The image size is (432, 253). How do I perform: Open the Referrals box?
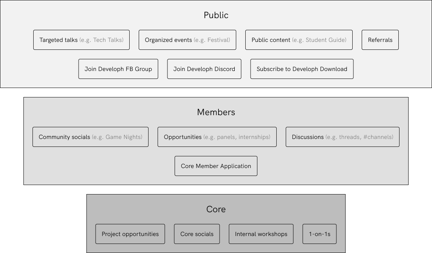click(x=380, y=40)
